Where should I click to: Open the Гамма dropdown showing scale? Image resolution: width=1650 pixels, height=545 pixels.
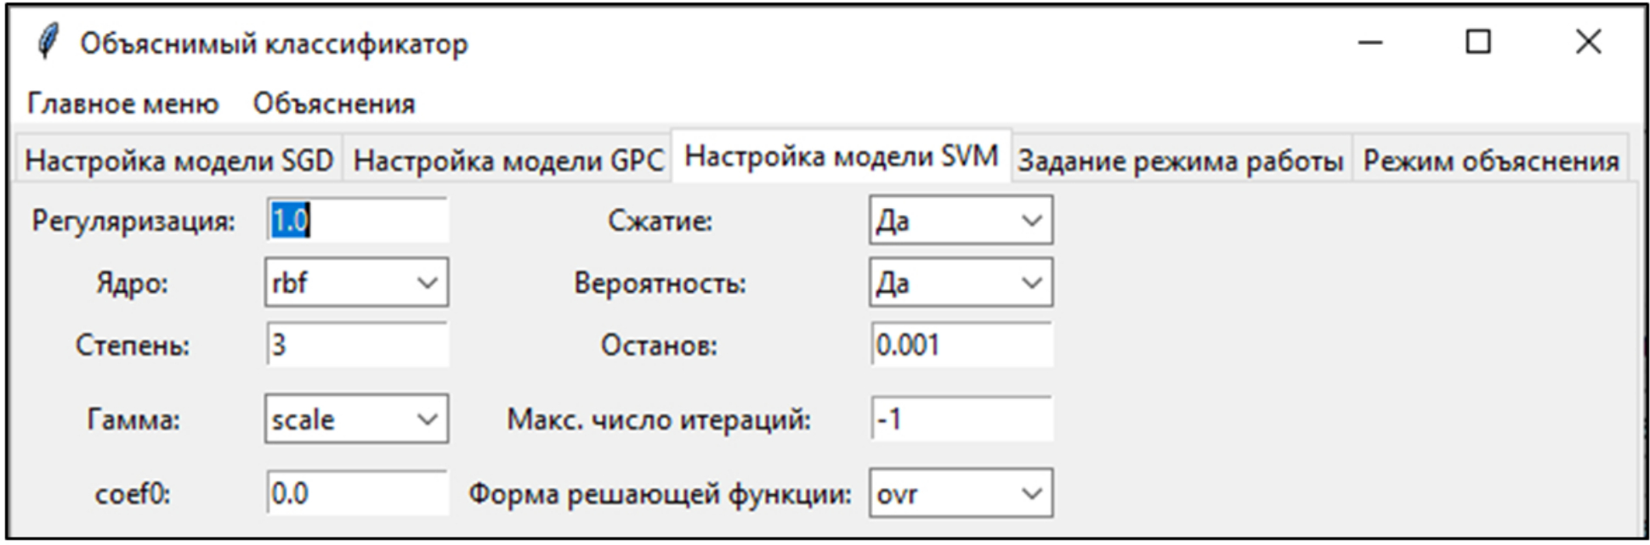(x=356, y=419)
